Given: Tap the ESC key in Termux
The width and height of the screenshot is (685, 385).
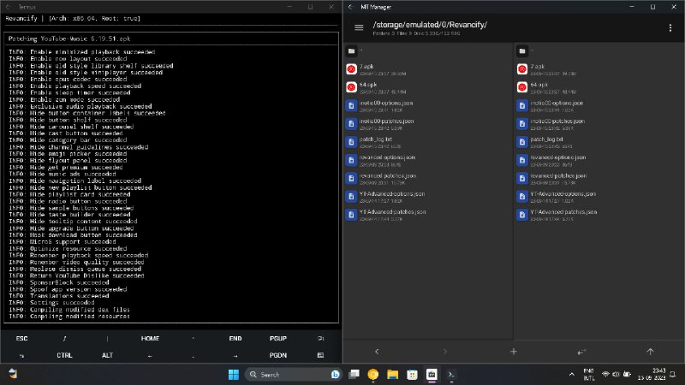Looking at the screenshot, I should coord(21,338).
